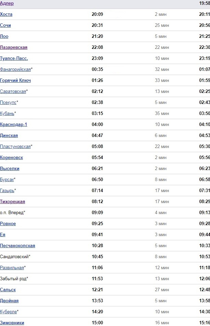Select the Динская station link
The height and width of the screenshot is (326, 210).
click(9, 136)
